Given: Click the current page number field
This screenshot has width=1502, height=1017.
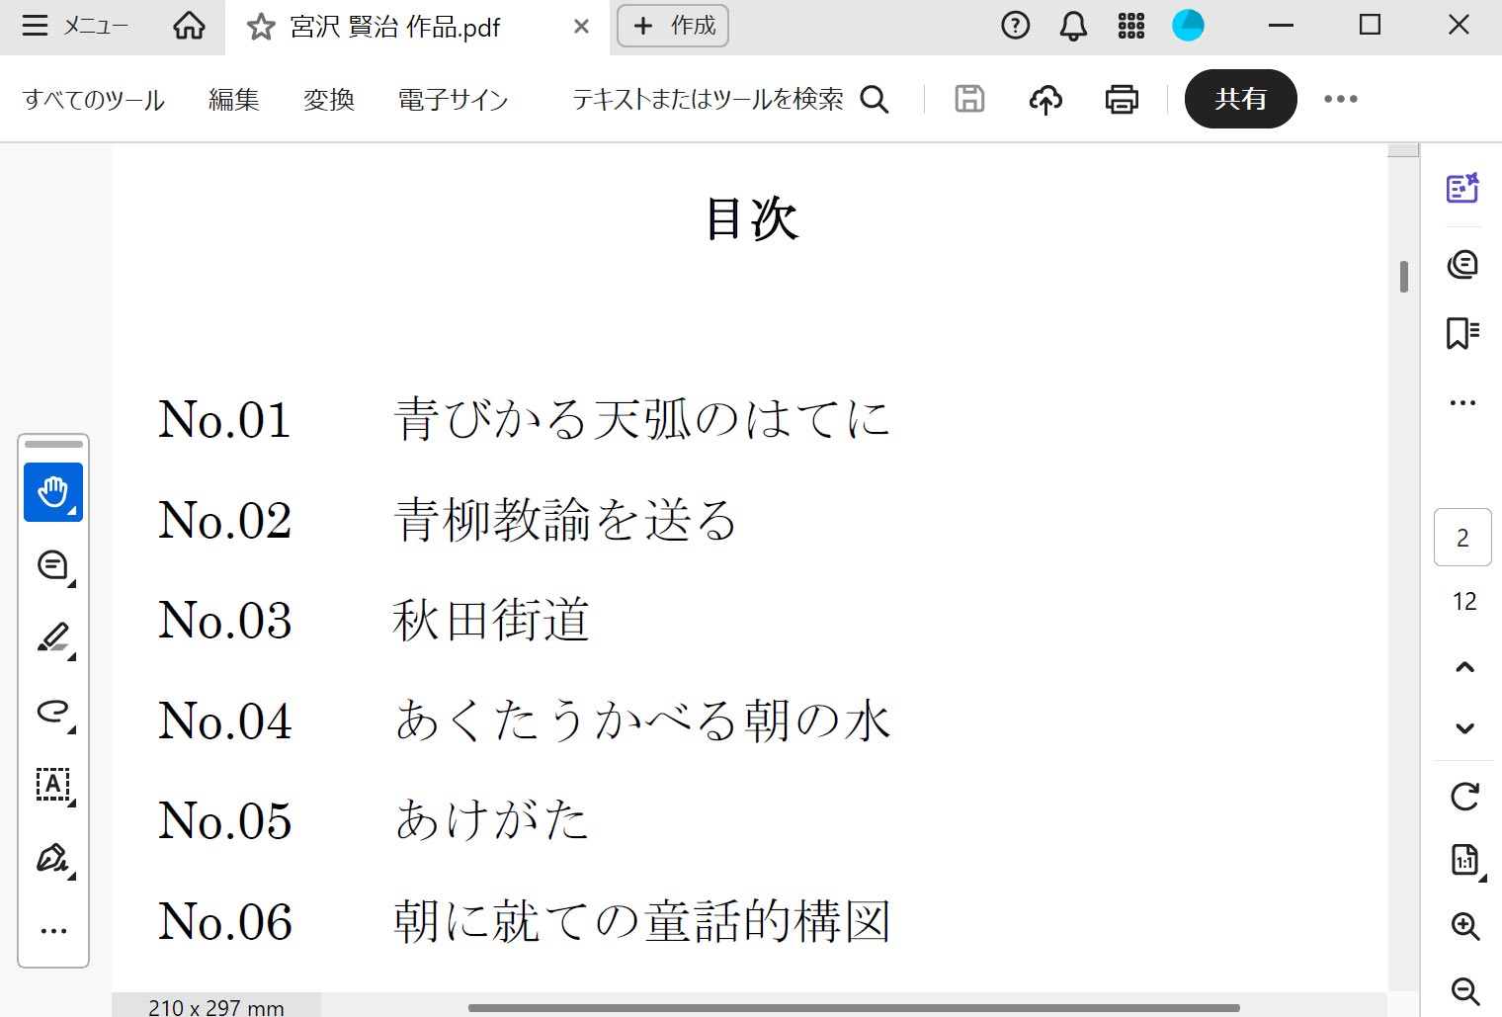Looking at the screenshot, I should pos(1462,538).
